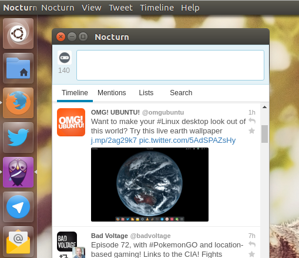Viewport: 299px width, 258px height.
Task: Open the Files home folder launcher
Action: point(18,68)
